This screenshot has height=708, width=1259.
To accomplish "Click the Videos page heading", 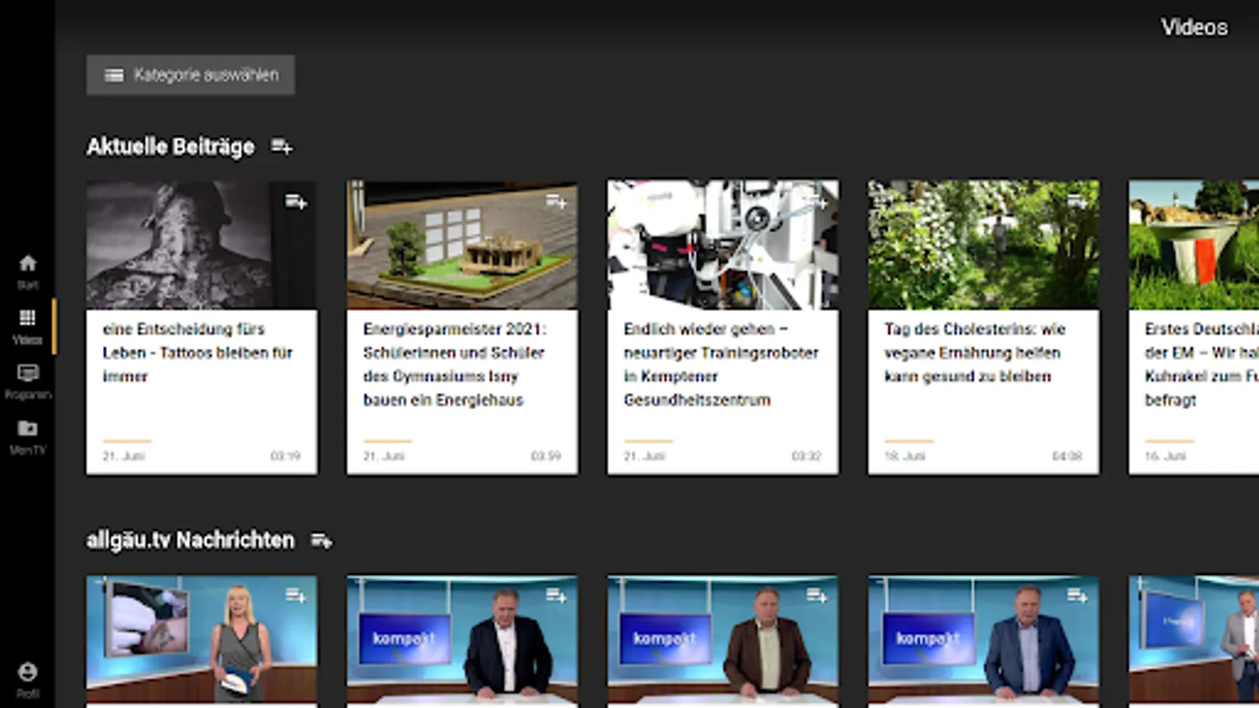I will pos(1194,28).
